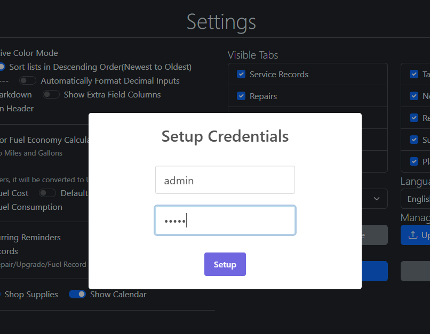Click the upload icon under Manage
This screenshot has width=430, height=334.
[413, 235]
